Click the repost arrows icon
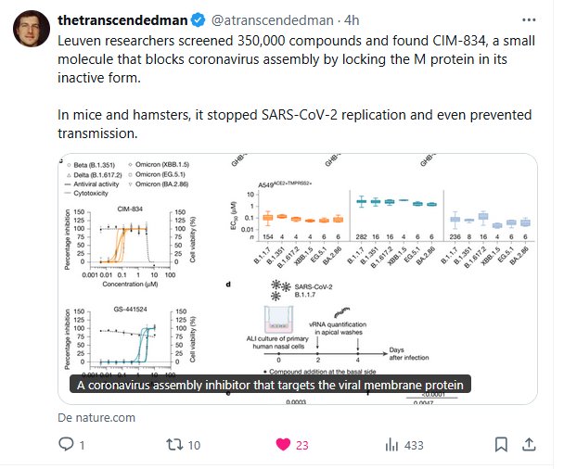 click(172, 446)
